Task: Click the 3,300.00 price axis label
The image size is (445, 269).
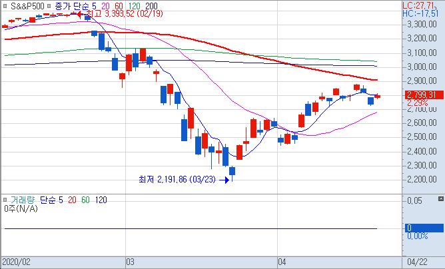Action: (422, 25)
